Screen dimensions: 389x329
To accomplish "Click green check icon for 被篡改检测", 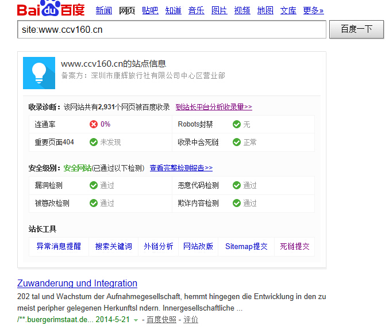I will (94, 203).
